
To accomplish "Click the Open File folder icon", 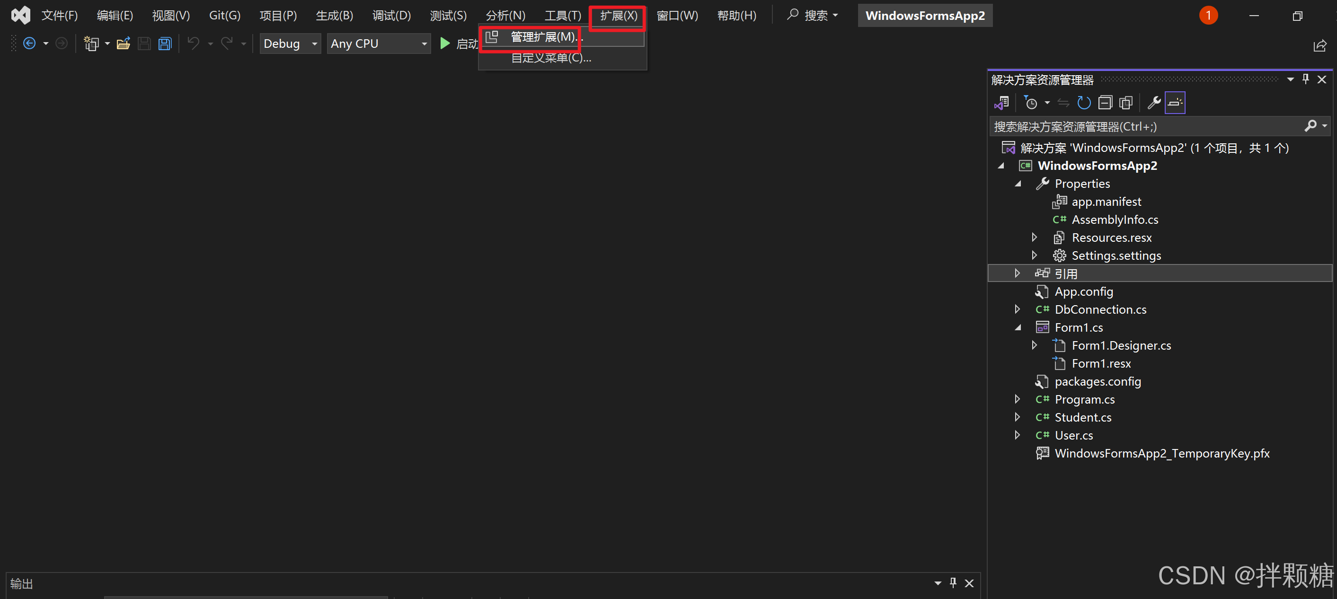I will [123, 44].
